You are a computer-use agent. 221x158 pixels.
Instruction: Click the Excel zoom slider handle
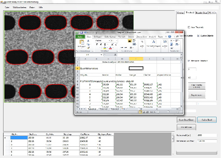pos(168,112)
